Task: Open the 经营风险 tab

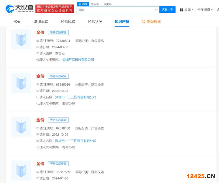Action: 68,22
